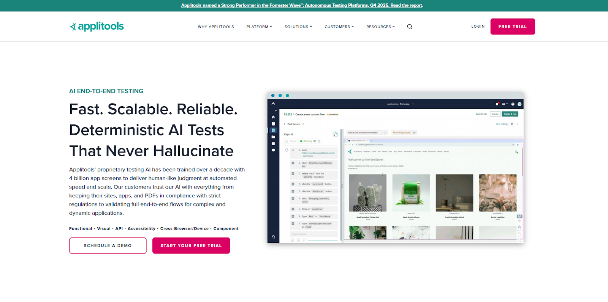Click the Free Trial header button
Viewport: 608px width, 302px height.
click(x=513, y=27)
